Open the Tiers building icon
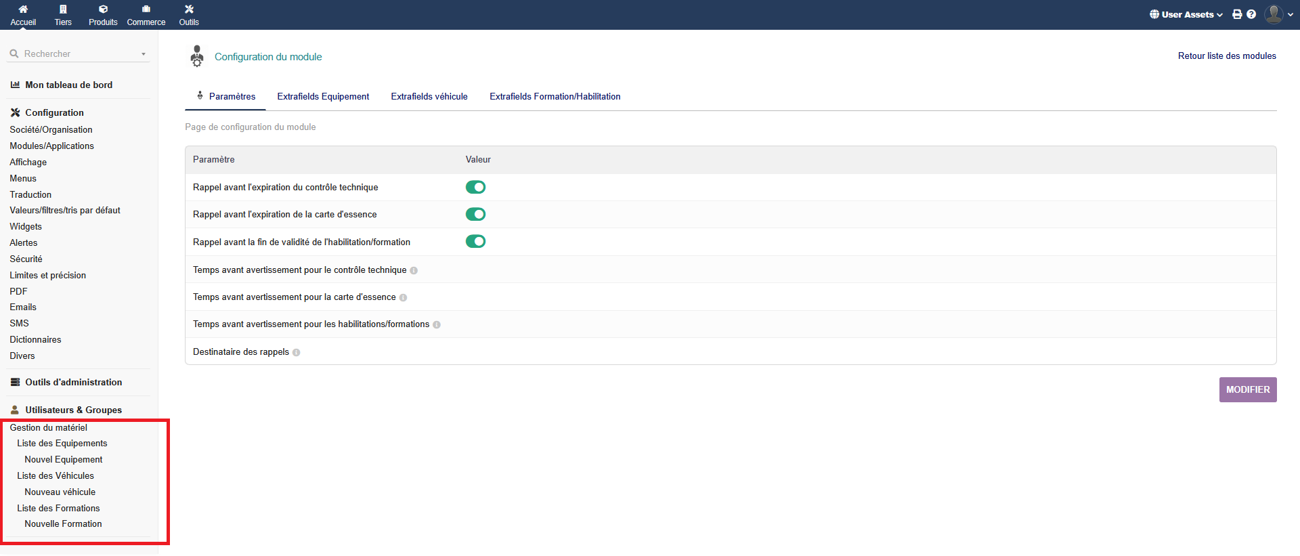1300x556 pixels. pos(63,9)
